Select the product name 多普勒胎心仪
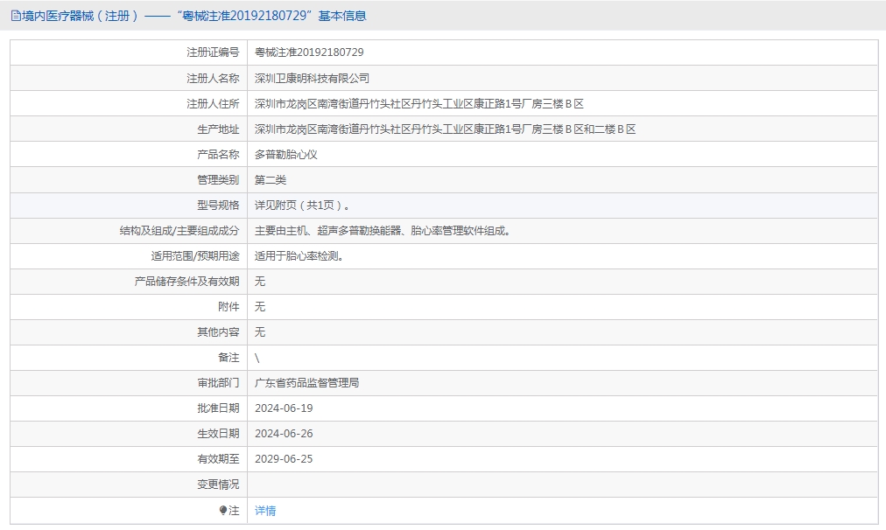The image size is (886, 530). point(285,154)
